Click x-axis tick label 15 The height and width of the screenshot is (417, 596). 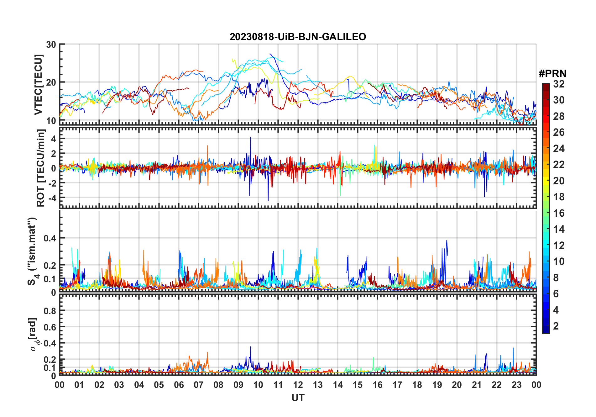(358, 385)
